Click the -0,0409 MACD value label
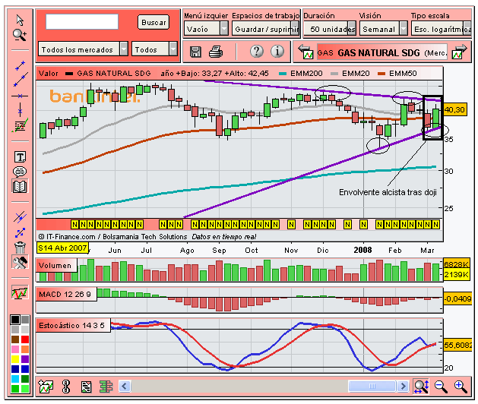The width and height of the screenshot is (478, 404). pos(458,299)
